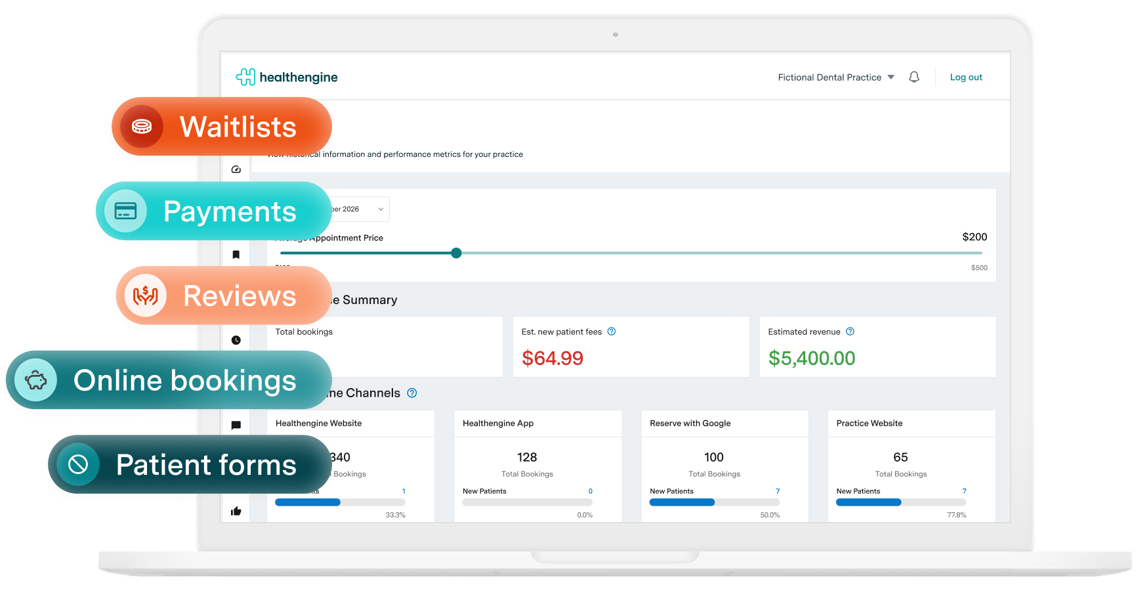
Task: Open the Online bookings feature pill
Action: coord(169,380)
